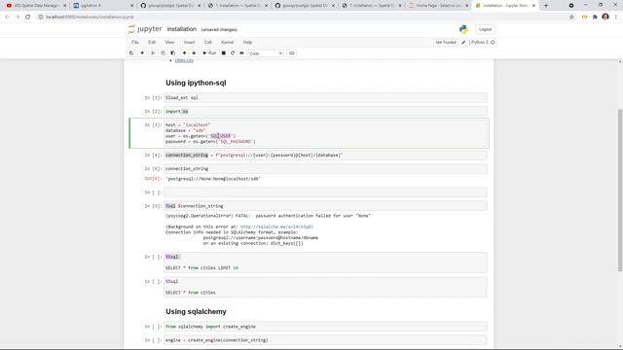
Task: Select the create_engine import cell
Action: click(325, 327)
